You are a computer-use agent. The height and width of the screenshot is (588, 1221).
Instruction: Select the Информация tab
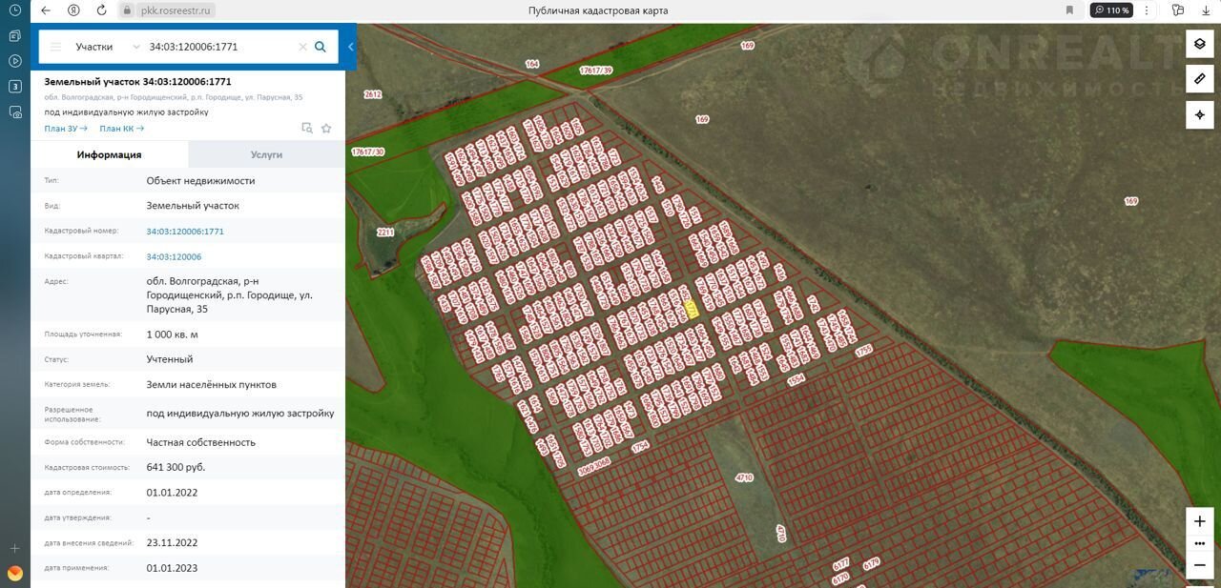110,154
